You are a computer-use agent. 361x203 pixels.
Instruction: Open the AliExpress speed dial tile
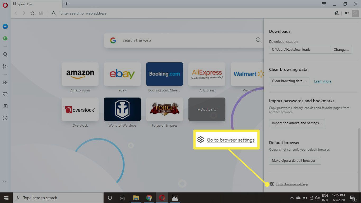pos(207,74)
